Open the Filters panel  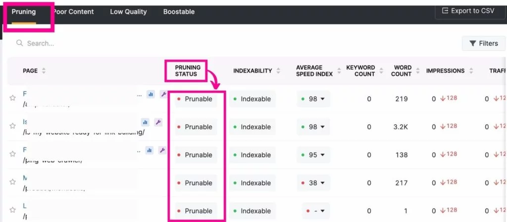pyautogui.click(x=483, y=43)
